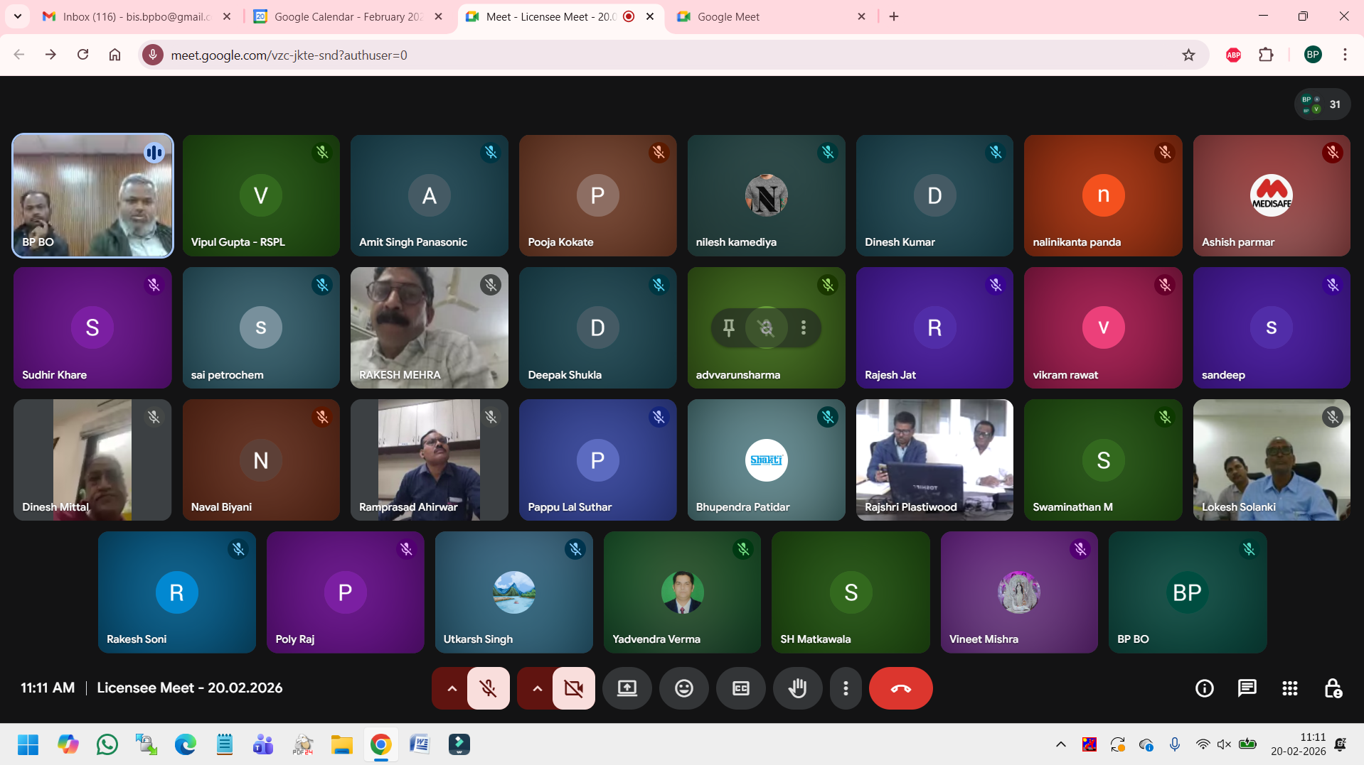The height and width of the screenshot is (765, 1364).
Task: Open the chat with everyone panel
Action: click(1247, 688)
